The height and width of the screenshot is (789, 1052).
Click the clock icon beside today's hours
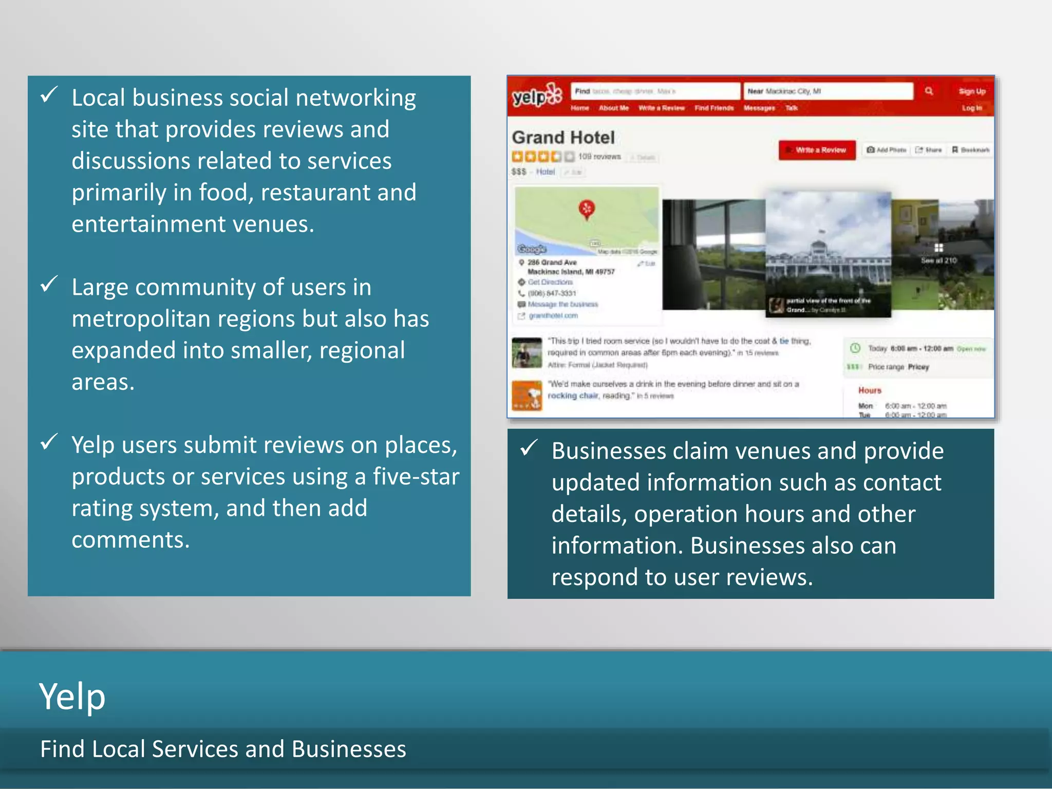[855, 348]
